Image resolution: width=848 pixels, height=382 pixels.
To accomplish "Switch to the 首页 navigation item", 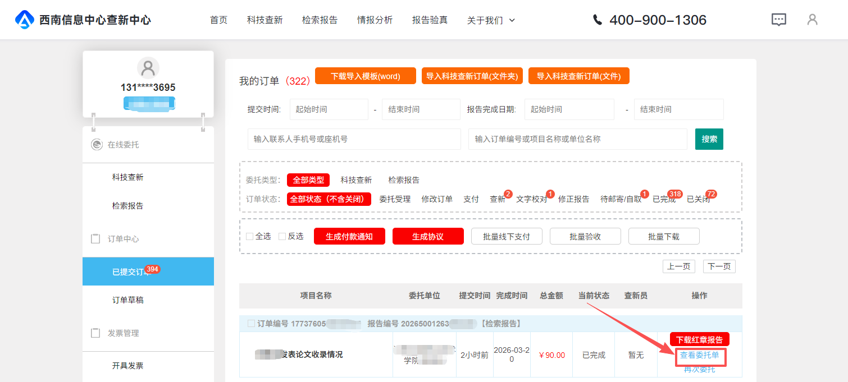I will (x=218, y=20).
